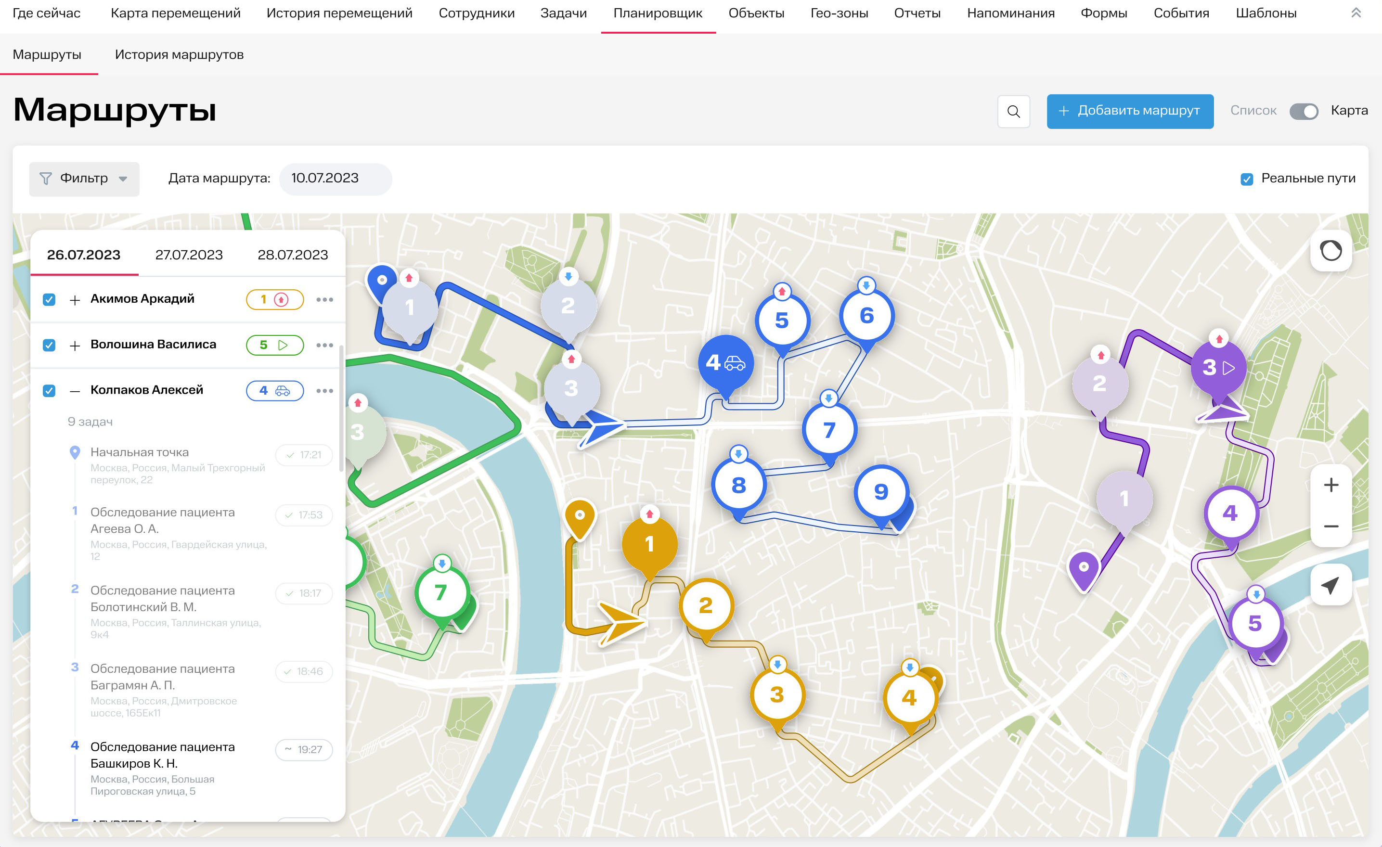Click the 19:27 estimated time badge
This screenshot has width=1382, height=847.
303,749
